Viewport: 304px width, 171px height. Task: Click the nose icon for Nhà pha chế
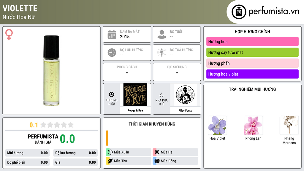[x=161, y=94]
